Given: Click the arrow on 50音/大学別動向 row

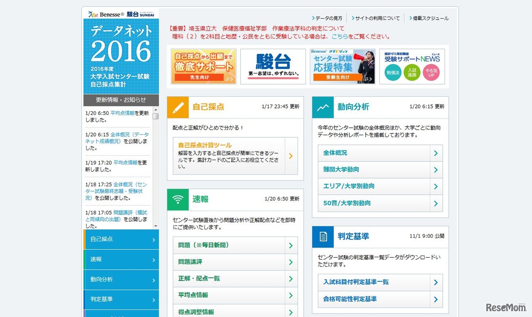Looking at the screenshot, I should tap(436, 203).
